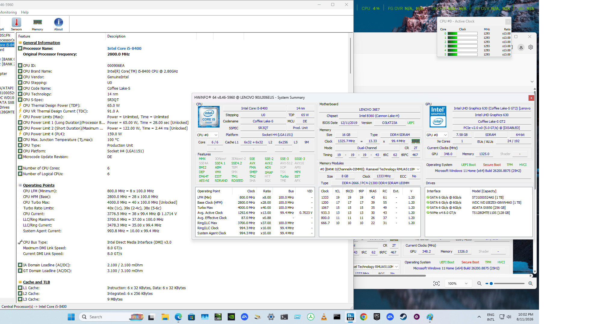Select the Turbo Ratio Limits row

(x=103, y=208)
